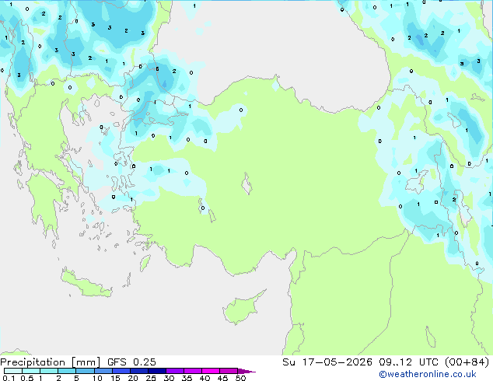
Task: Click the "09..12 UTC" time label
Action: tap(408, 362)
